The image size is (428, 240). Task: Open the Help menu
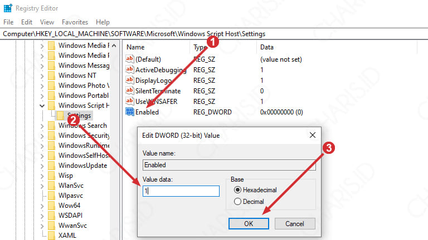(103, 22)
